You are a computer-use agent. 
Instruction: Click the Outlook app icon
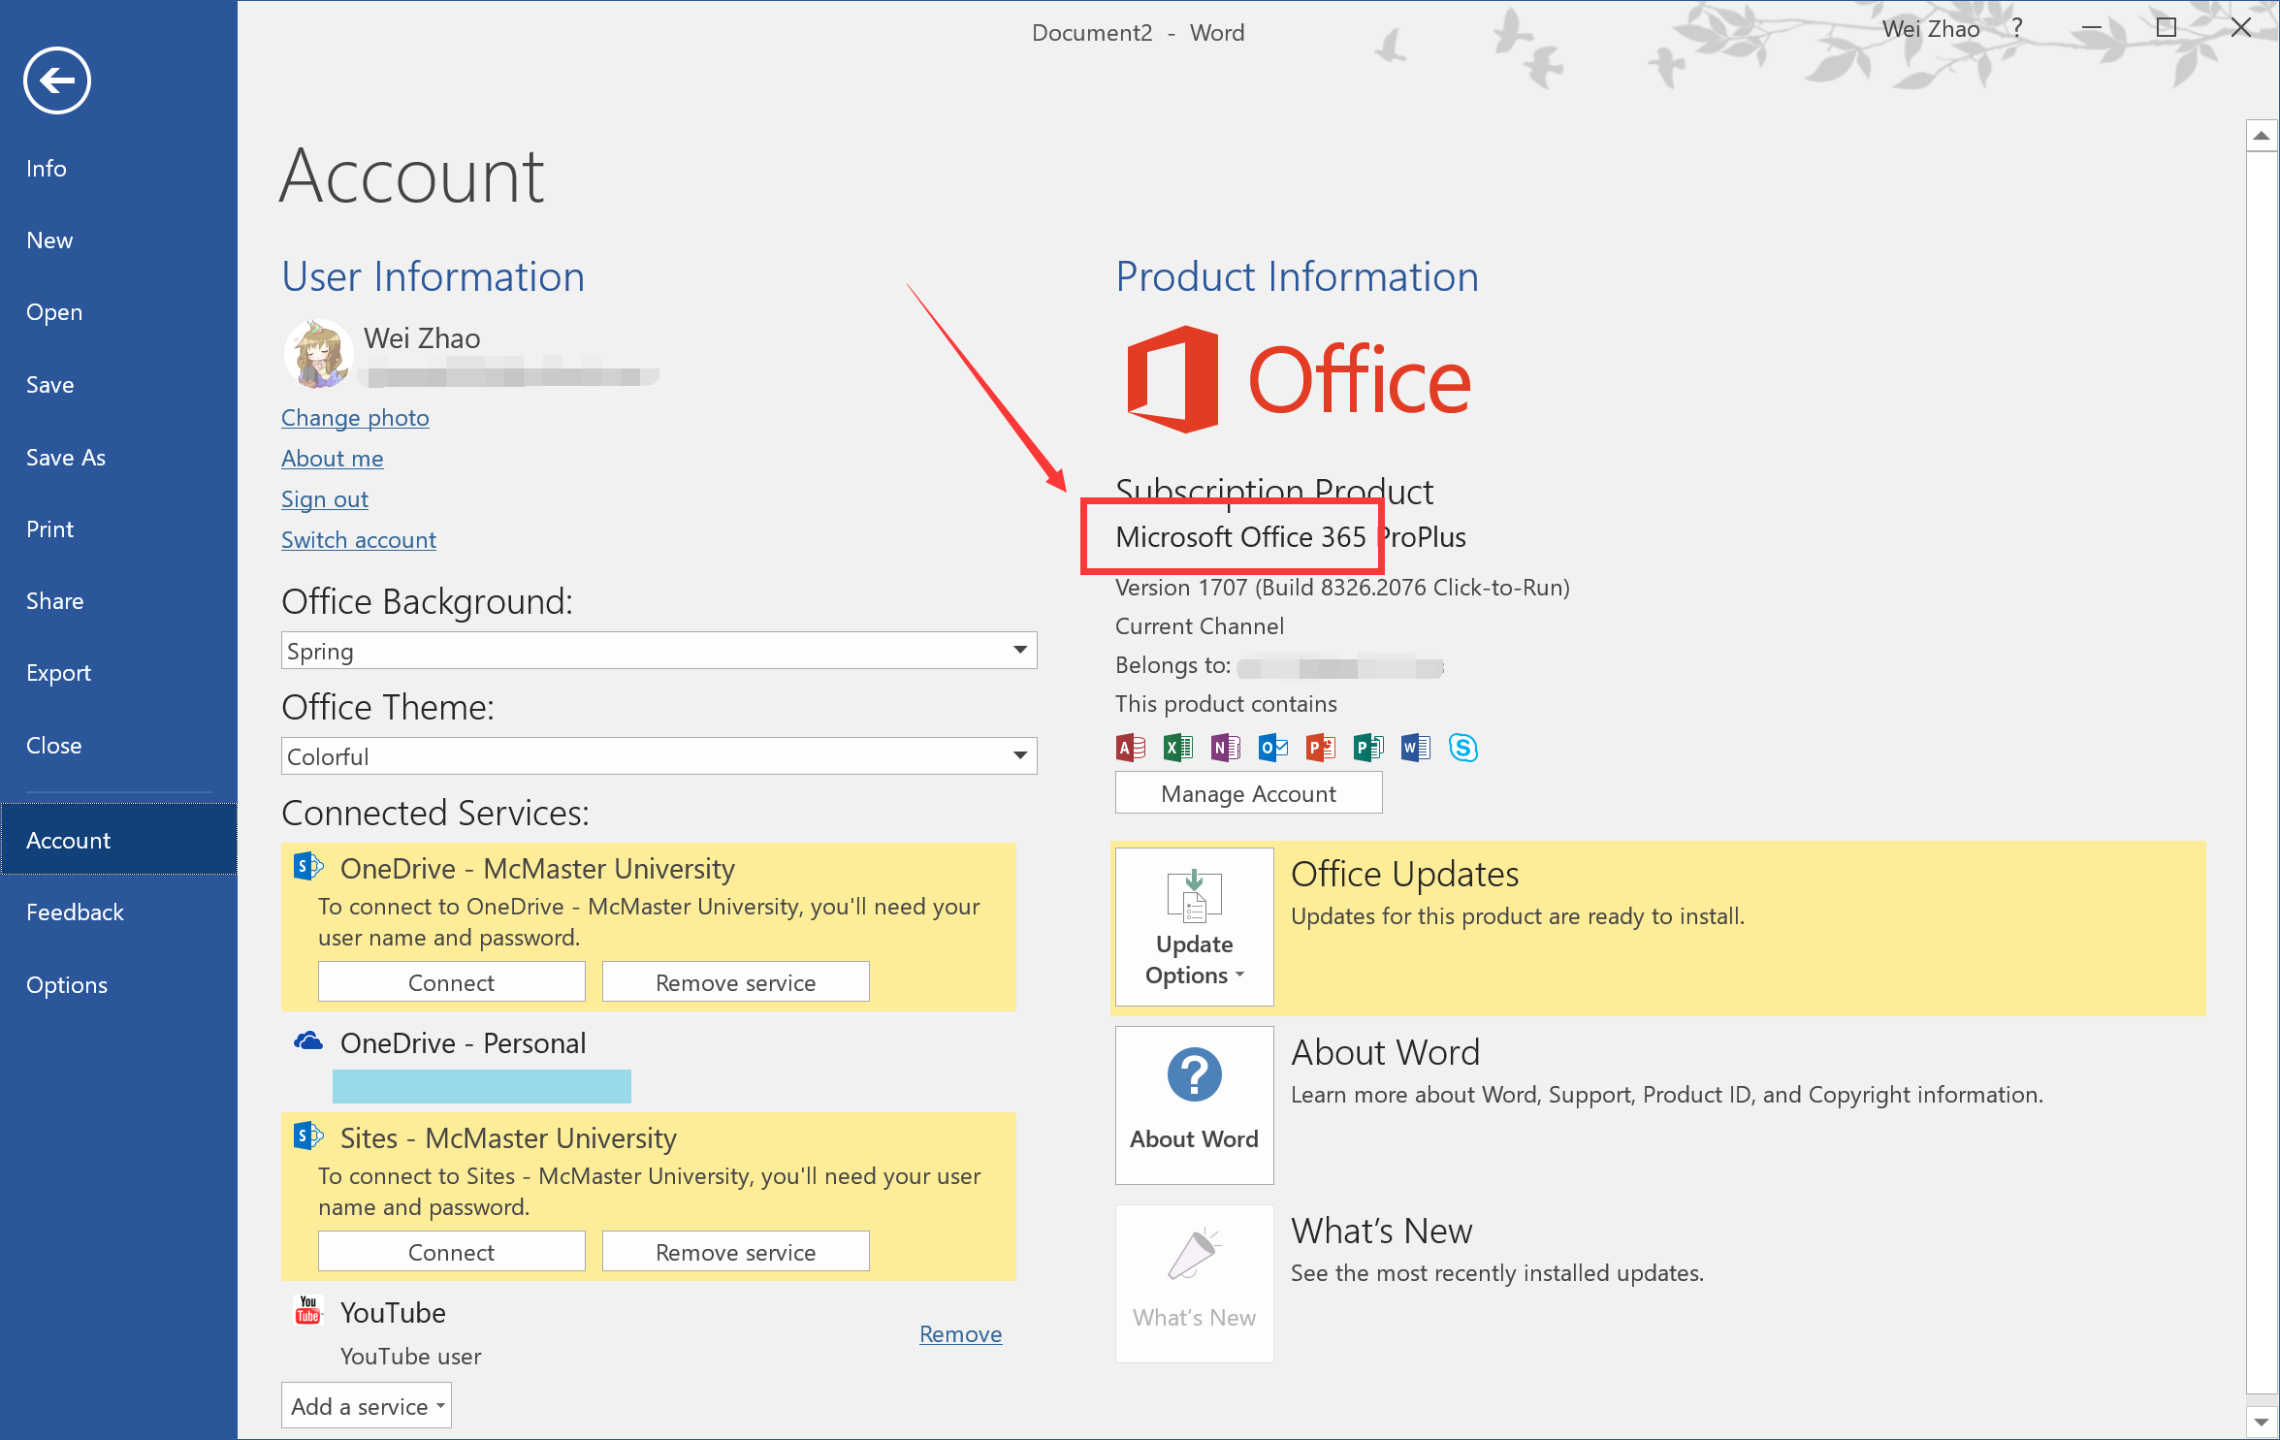tap(1273, 748)
